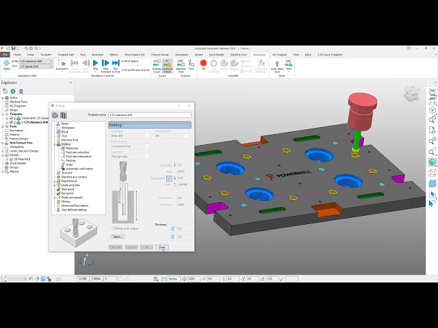Click the Step Back simulation icon
Image resolution: width=438 pixels, height=328 pixels.
[x=86, y=66]
